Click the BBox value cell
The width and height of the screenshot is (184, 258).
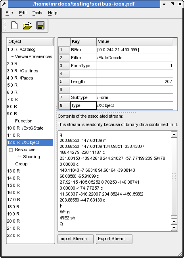[134, 50]
